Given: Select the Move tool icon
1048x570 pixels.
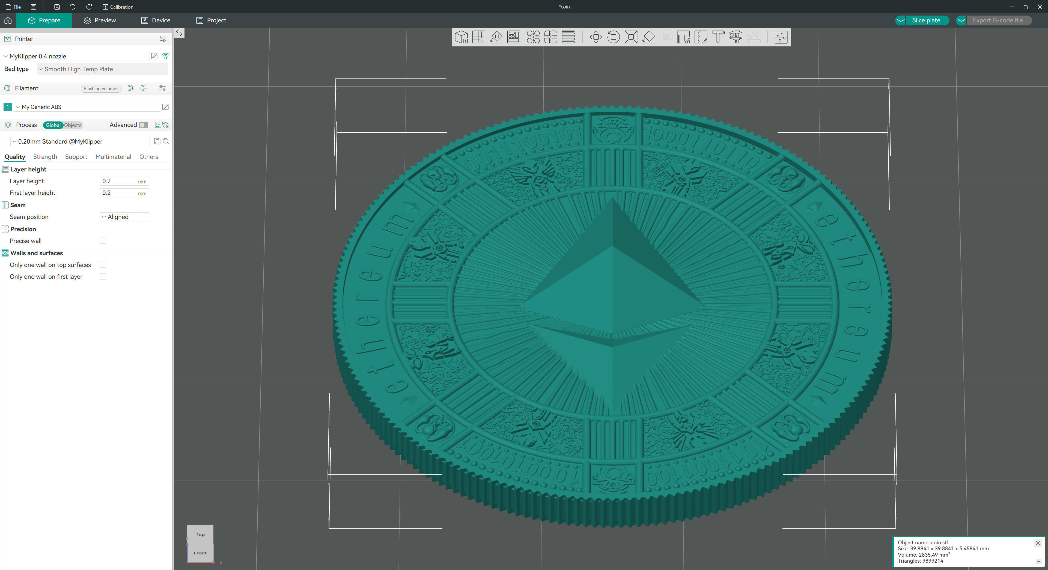Looking at the screenshot, I should [596, 37].
